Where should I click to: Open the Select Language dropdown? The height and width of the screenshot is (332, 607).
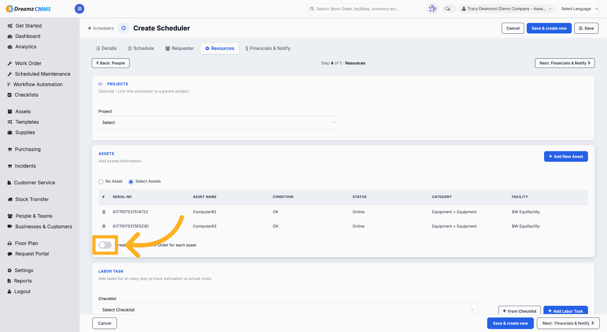pyautogui.click(x=578, y=9)
